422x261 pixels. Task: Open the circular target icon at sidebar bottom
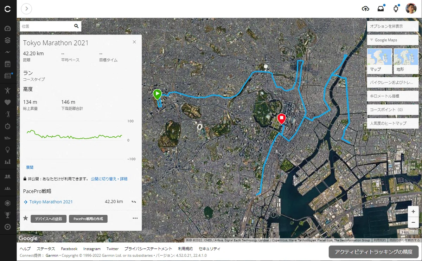7,227
